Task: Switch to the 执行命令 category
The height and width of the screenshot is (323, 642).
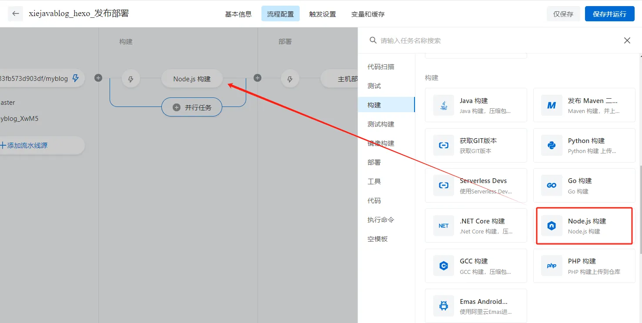Action: pyautogui.click(x=380, y=220)
